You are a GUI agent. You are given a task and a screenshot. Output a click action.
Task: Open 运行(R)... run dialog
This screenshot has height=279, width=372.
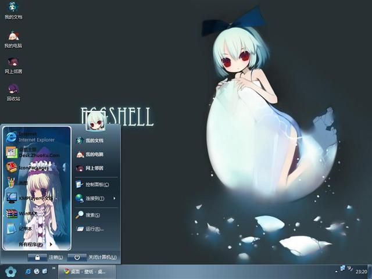[90, 229]
